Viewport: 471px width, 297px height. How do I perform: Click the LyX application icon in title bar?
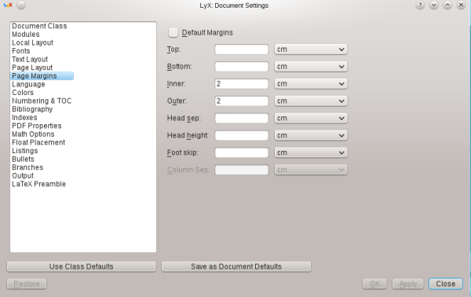coord(8,5)
